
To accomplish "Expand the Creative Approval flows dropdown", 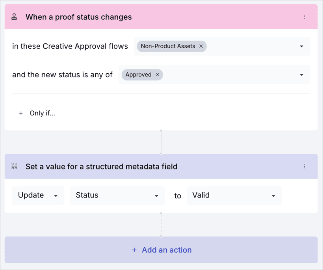I will coord(301,46).
